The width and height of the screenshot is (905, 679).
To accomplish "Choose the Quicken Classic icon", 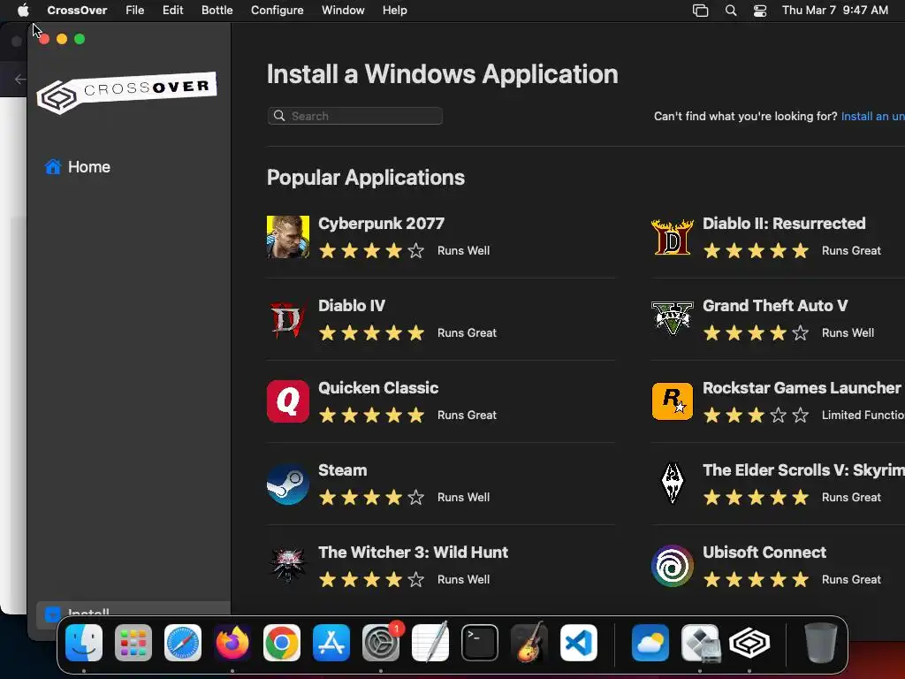I will (287, 401).
